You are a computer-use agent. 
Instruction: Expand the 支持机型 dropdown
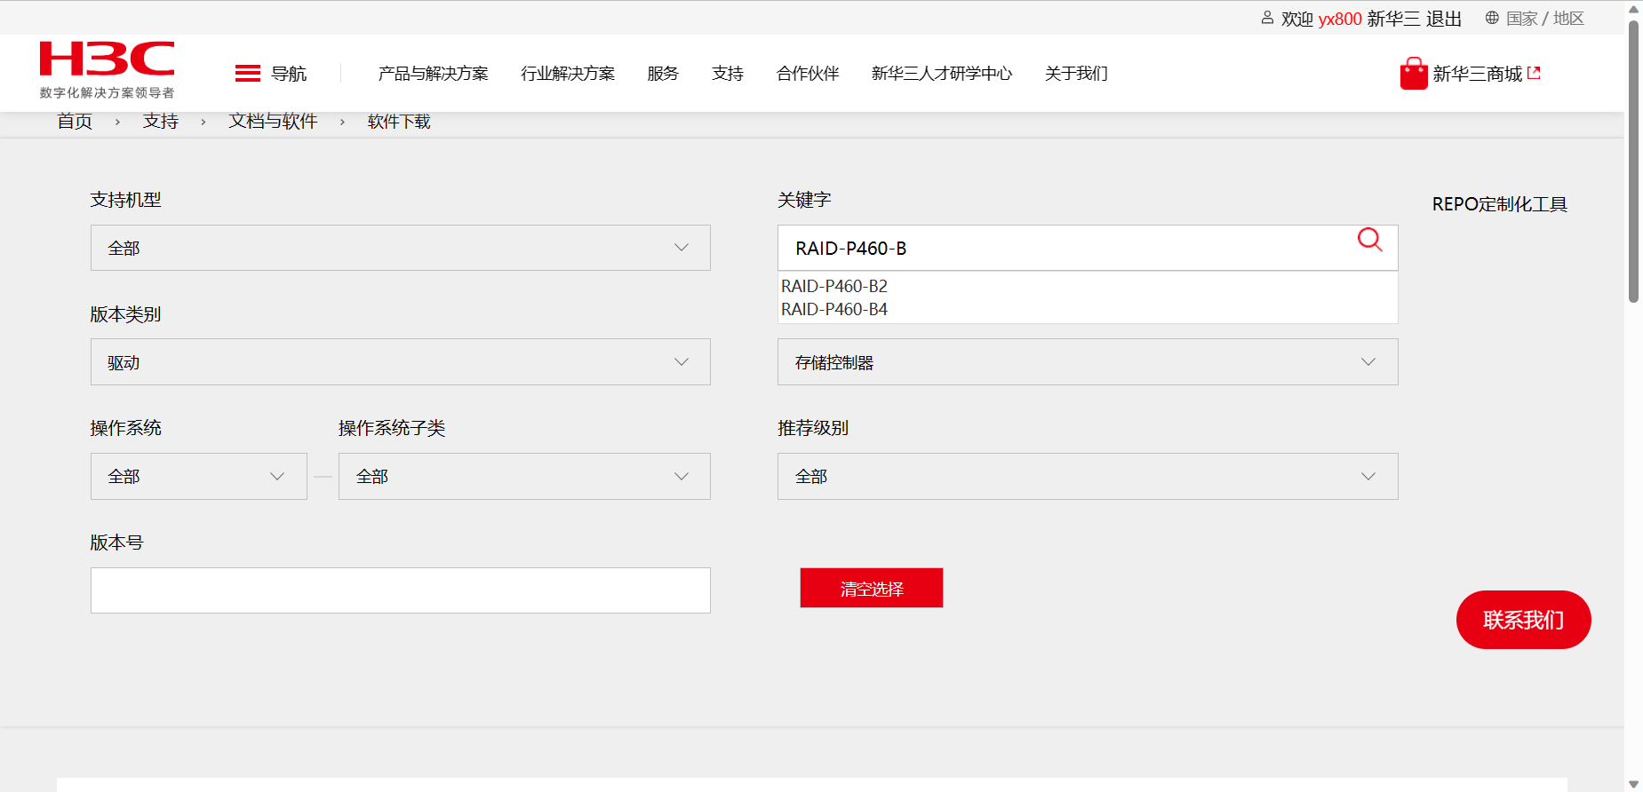(x=400, y=248)
